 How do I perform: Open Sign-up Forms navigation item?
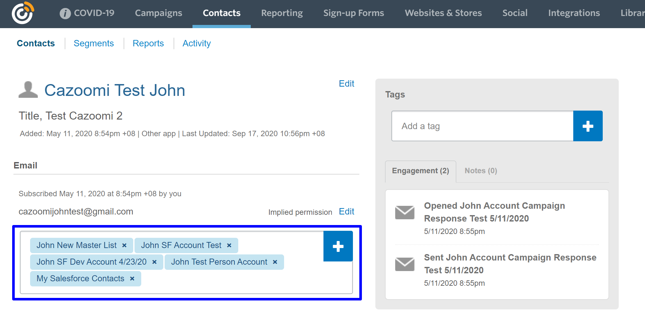(354, 13)
